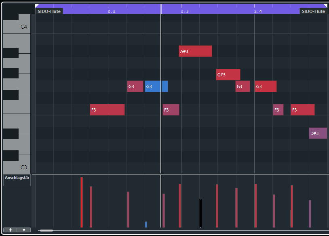Select the G#3 note block
Viewport: 329px width, 236px height.
coord(228,75)
